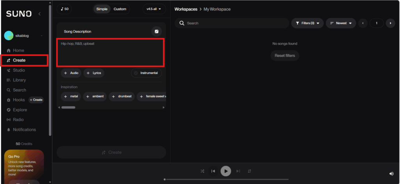Expand the Filters (3) dropdown
Image resolution: width=400 pixels, height=184 pixels.
307,23
